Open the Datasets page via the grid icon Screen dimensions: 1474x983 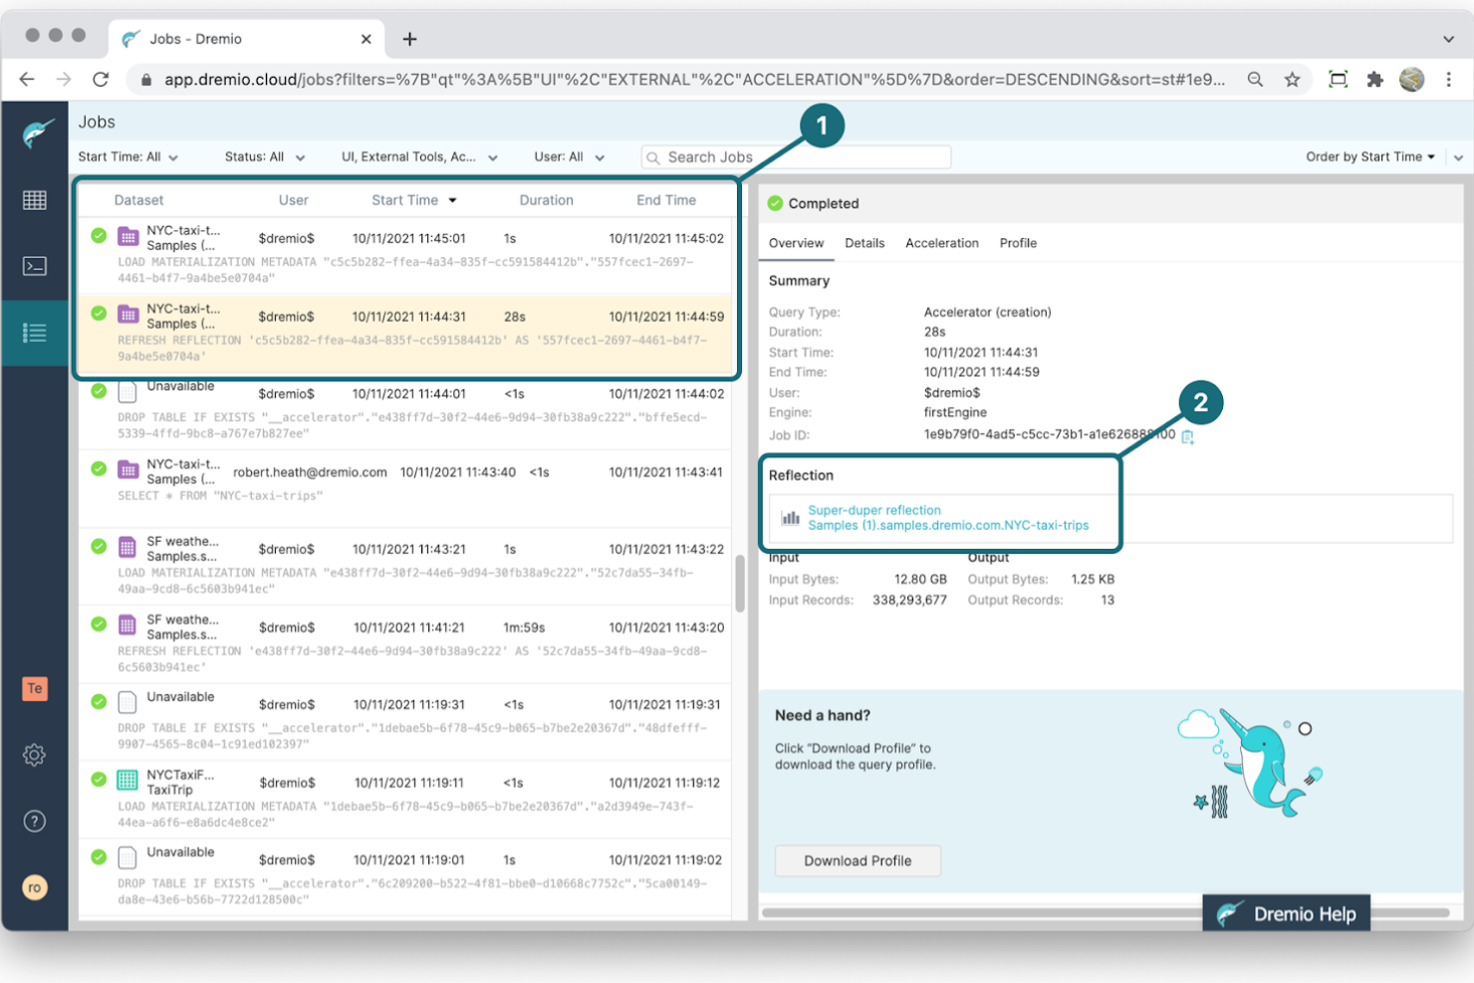pyautogui.click(x=35, y=199)
